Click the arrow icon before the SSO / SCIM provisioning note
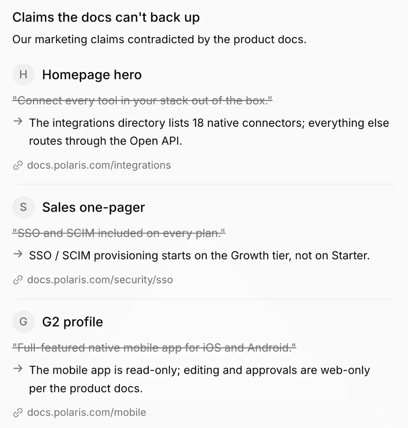The width and height of the screenshot is (408, 428). tap(18, 254)
